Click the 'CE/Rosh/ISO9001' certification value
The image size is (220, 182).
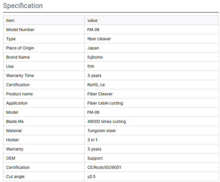tap(104, 167)
